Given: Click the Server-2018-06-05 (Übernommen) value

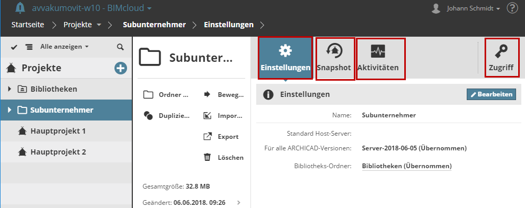Looking at the screenshot, I should coord(414,148).
